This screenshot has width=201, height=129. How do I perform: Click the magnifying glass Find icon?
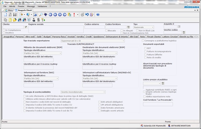(x=41, y=15)
